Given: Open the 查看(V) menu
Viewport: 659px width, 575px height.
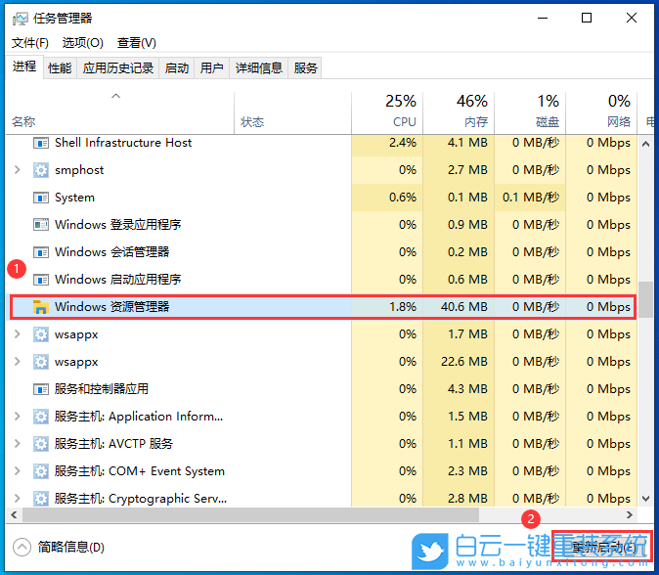Looking at the screenshot, I should click(137, 43).
